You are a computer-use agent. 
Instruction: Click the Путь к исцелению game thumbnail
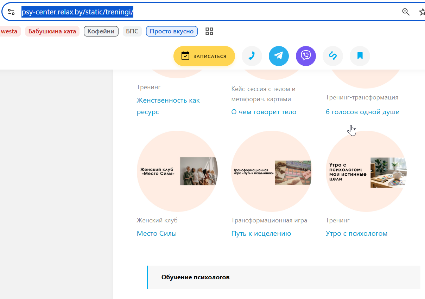coord(272,171)
